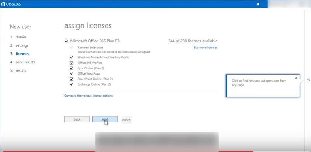Uncheck Windows Azure Active Directory Rights

tap(72, 57)
